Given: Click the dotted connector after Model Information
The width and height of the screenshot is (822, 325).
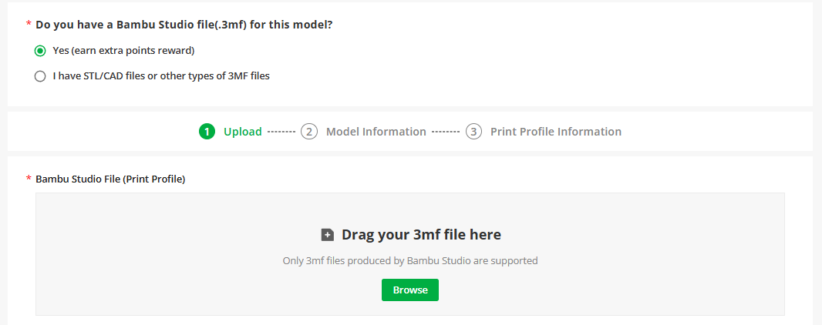Looking at the screenshot, I should click(446, 132).
